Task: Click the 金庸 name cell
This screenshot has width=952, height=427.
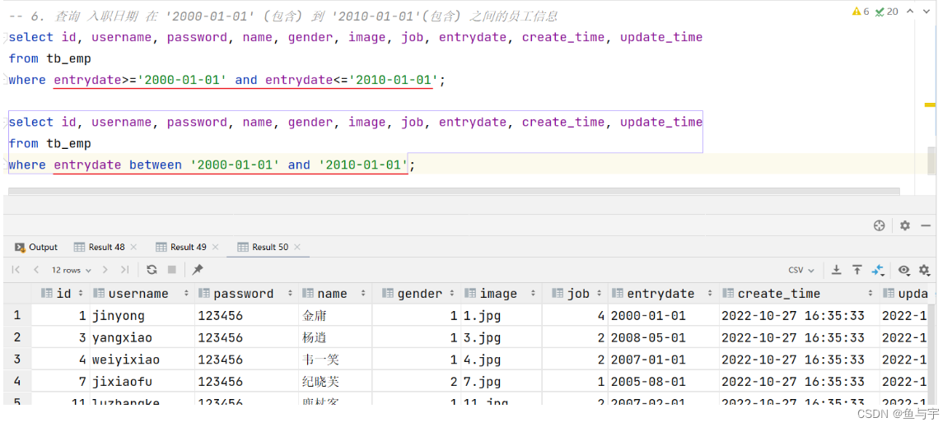Action: point(335,315)
